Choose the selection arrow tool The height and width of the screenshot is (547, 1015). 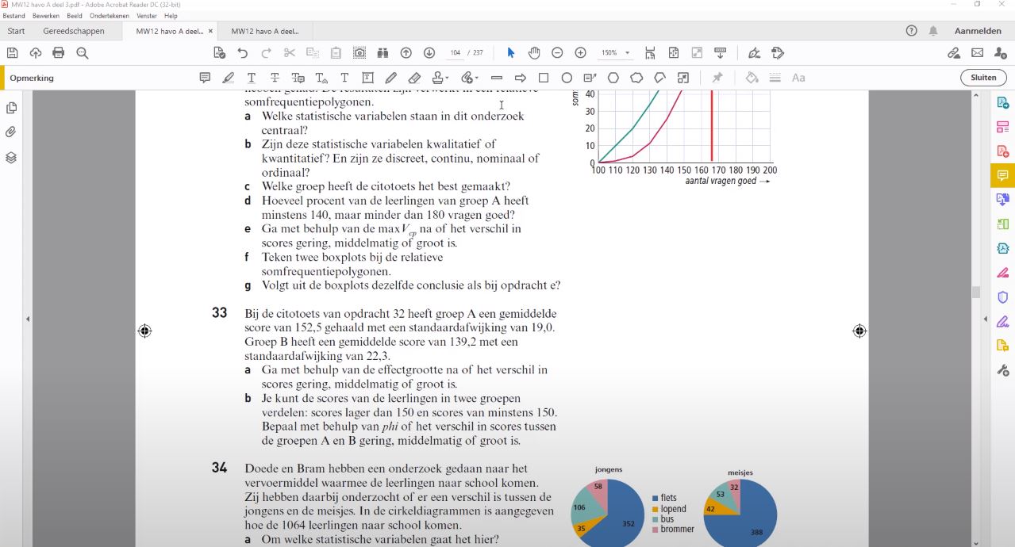[x=510, y=53]
